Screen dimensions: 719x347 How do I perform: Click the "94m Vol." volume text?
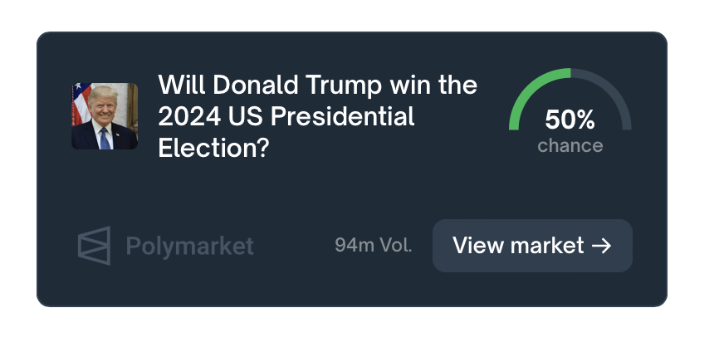(x=374, y=245)
